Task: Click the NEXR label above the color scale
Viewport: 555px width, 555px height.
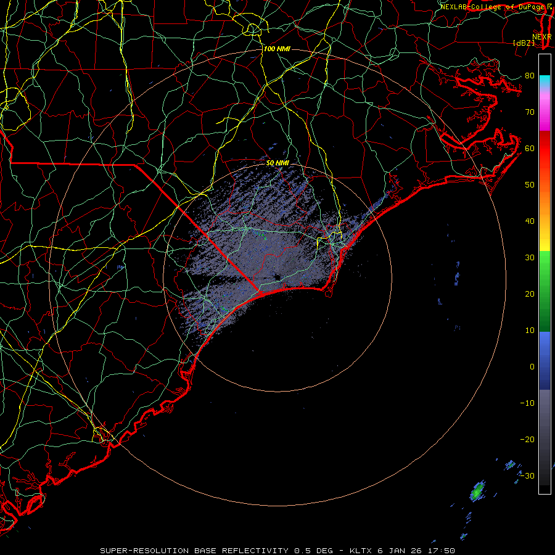Action: tap(541, 37)
